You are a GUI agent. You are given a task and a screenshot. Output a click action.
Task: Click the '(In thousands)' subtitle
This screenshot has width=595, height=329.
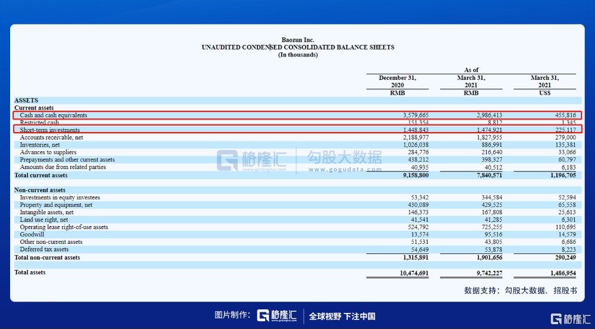pyautogui.click(x=298, y=55)
